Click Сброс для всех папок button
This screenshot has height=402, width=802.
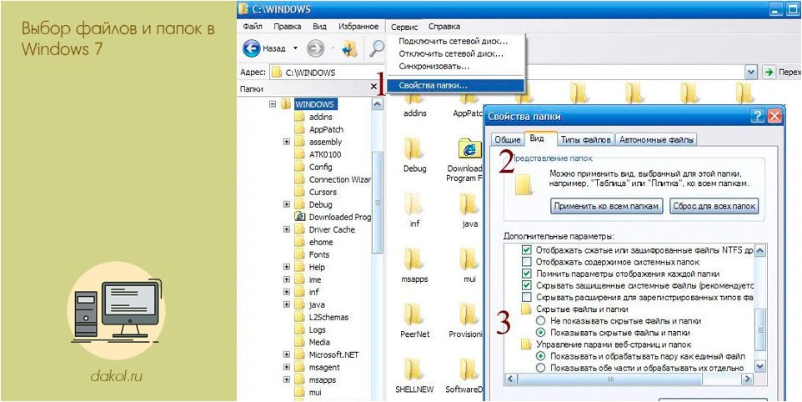[x=714, y=206]
